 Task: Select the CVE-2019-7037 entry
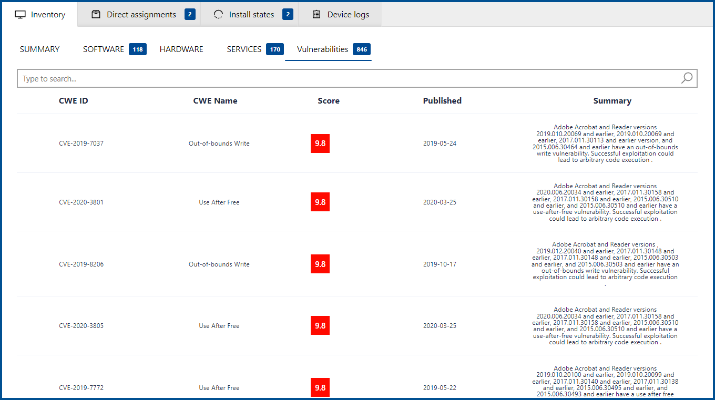81,143
